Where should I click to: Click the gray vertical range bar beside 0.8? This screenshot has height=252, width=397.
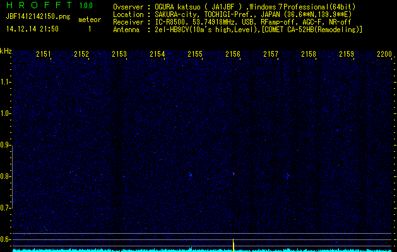click(12, 178)
